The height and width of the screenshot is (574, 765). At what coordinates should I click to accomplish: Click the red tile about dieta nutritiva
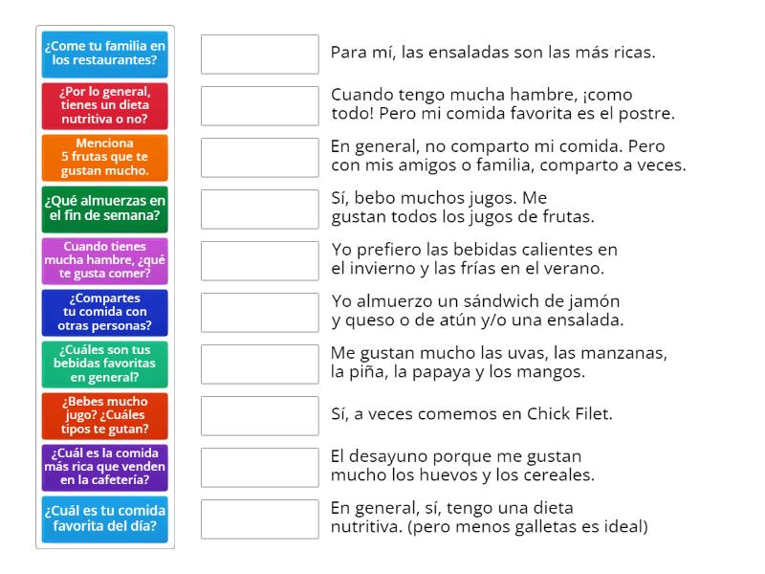[105, 106]
